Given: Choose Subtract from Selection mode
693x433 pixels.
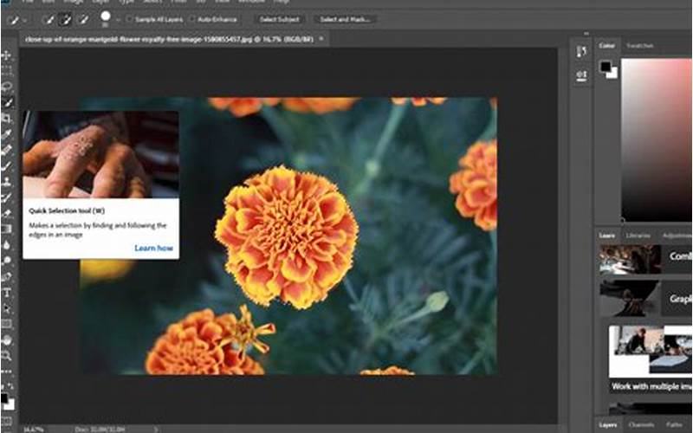Looking at the screenshot, I should click(x=82, y=19).
